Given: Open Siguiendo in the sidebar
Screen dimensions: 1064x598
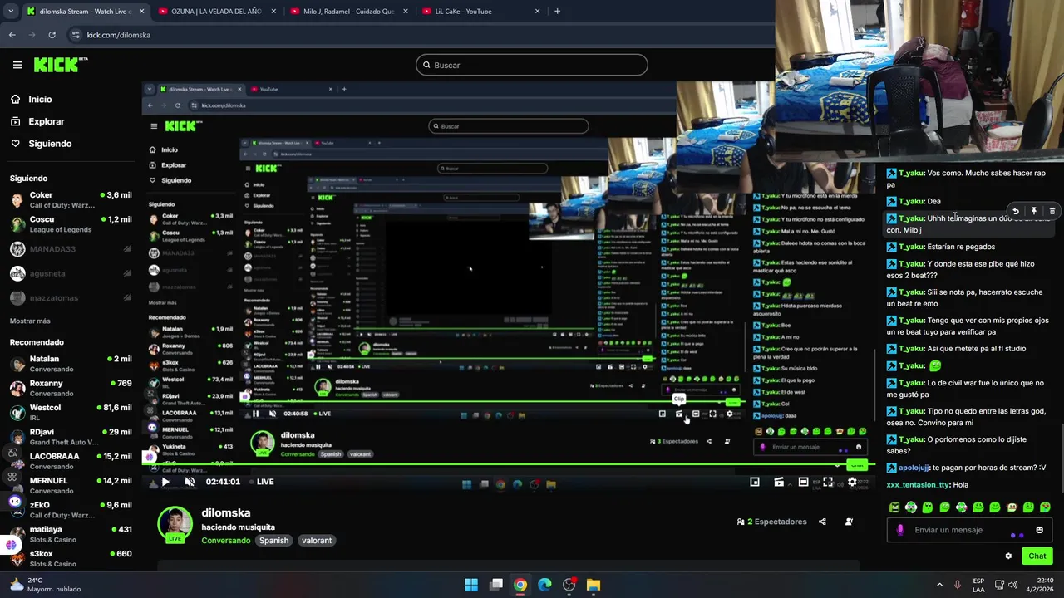Looking at the screenshot, I should click(x=50, y=144).
